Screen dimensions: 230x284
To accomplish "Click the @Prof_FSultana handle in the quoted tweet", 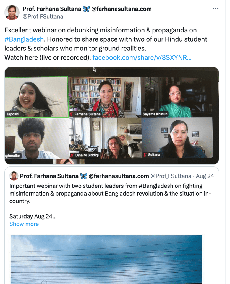I will [x=171, y=176].
